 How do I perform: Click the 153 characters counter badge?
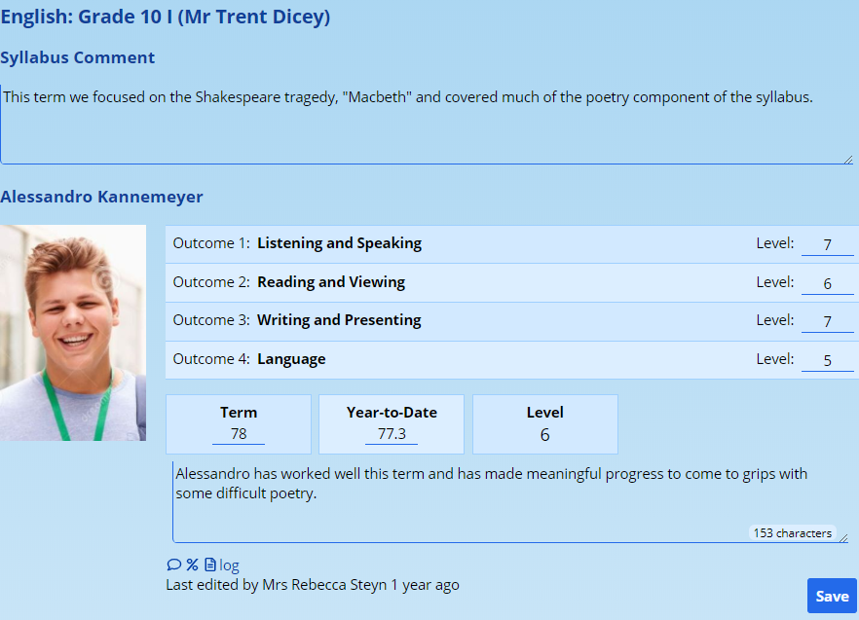click(x=792, y=532)
